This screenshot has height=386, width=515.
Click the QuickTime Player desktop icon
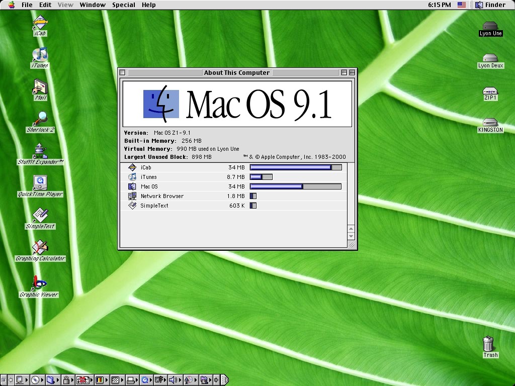40,182
